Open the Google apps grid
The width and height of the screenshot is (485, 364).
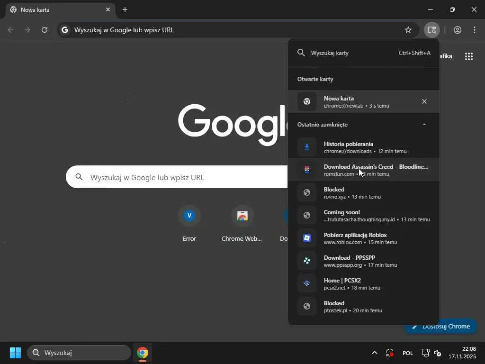point(469,56)
